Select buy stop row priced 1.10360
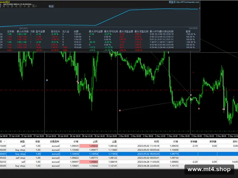Image resolution: width=238 pixels, height=178 pixels. pos(119,150)
